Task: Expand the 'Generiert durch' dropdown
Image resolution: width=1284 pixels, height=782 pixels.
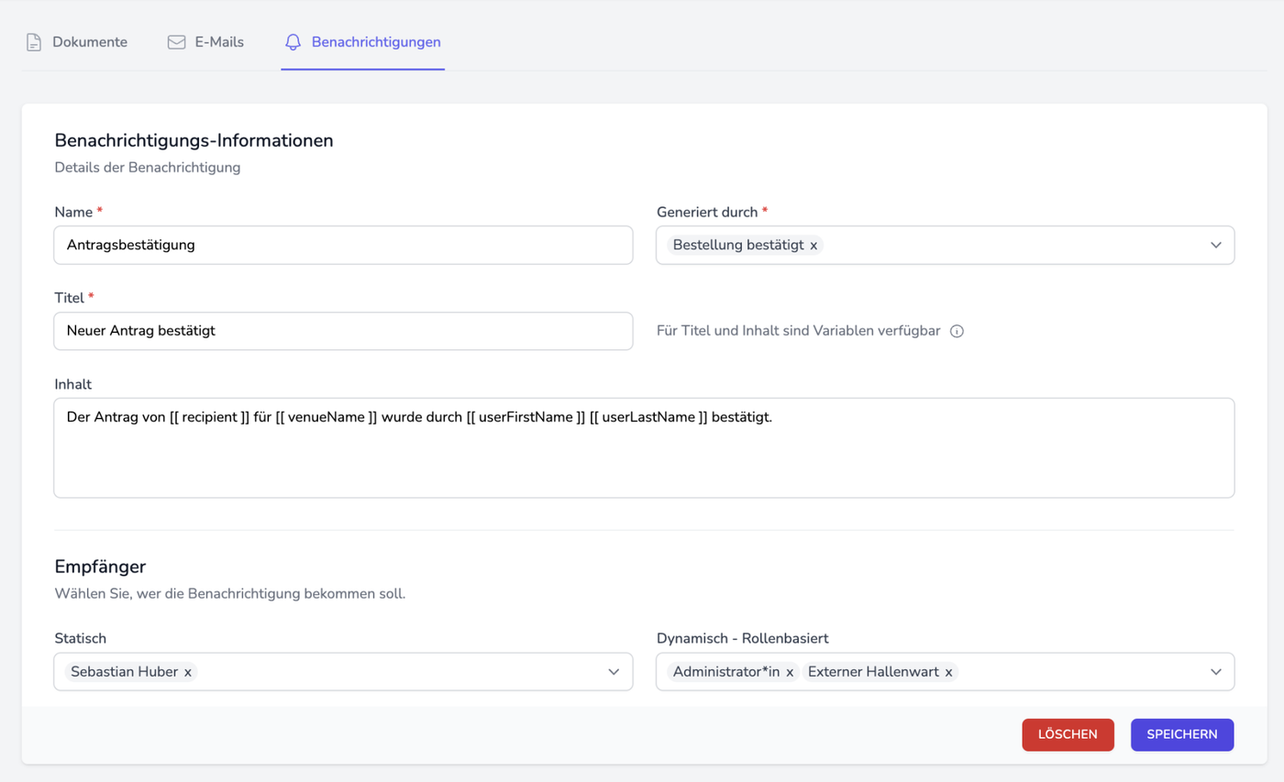Action: click(x=1216, y=246)
